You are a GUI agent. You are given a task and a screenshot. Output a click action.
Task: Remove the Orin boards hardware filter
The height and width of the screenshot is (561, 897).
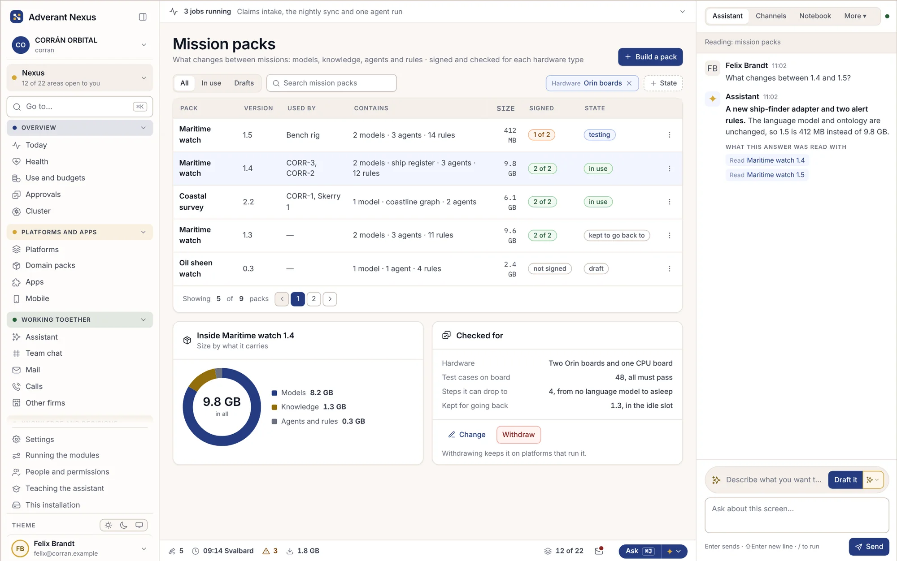[x=629, y=83]
